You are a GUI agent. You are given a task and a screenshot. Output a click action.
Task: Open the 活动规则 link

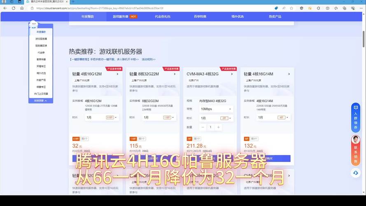click(149, 59)
